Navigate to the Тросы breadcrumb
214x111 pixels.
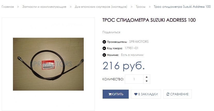141,7
